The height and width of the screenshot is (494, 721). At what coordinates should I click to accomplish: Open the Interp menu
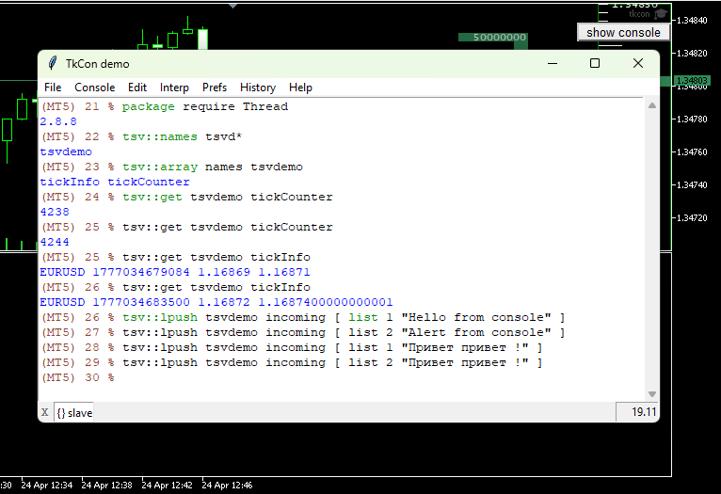point(174,88)
